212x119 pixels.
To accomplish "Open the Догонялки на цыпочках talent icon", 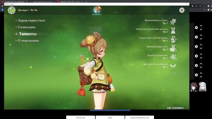I will point(173,65).
